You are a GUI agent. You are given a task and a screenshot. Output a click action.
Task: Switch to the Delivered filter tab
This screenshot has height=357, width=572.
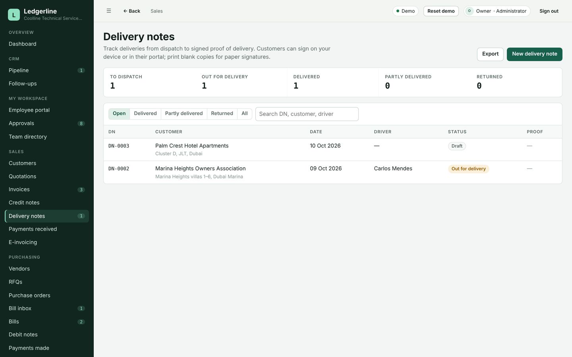145,114
